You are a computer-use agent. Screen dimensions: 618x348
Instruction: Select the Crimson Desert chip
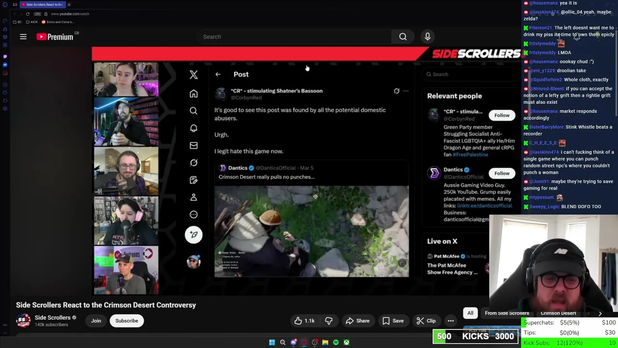pyautogui.click(x=558, y=313)
